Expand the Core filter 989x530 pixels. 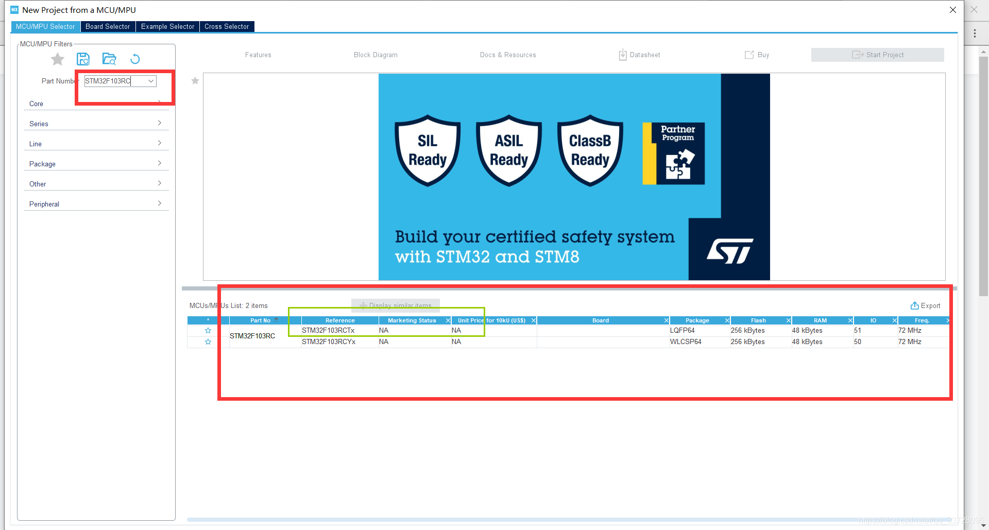96,104
